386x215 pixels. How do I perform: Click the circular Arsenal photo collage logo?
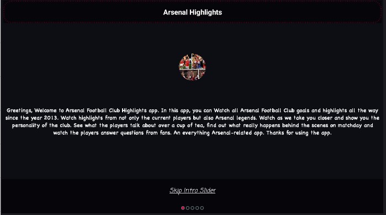pos(192,67)
